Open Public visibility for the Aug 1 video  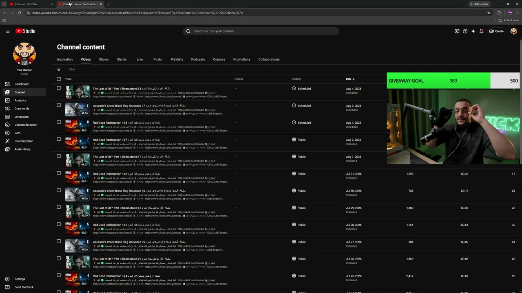299,157
